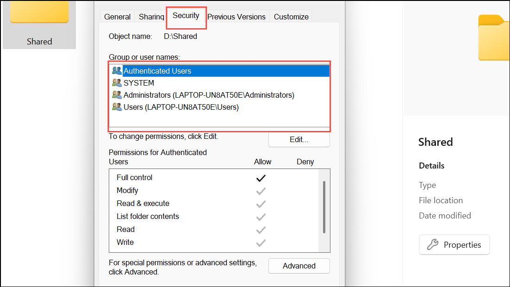The width and height of the screenshot is (510, 287).
Task: Check Deny for the Write permission
Action: [305, 243]
